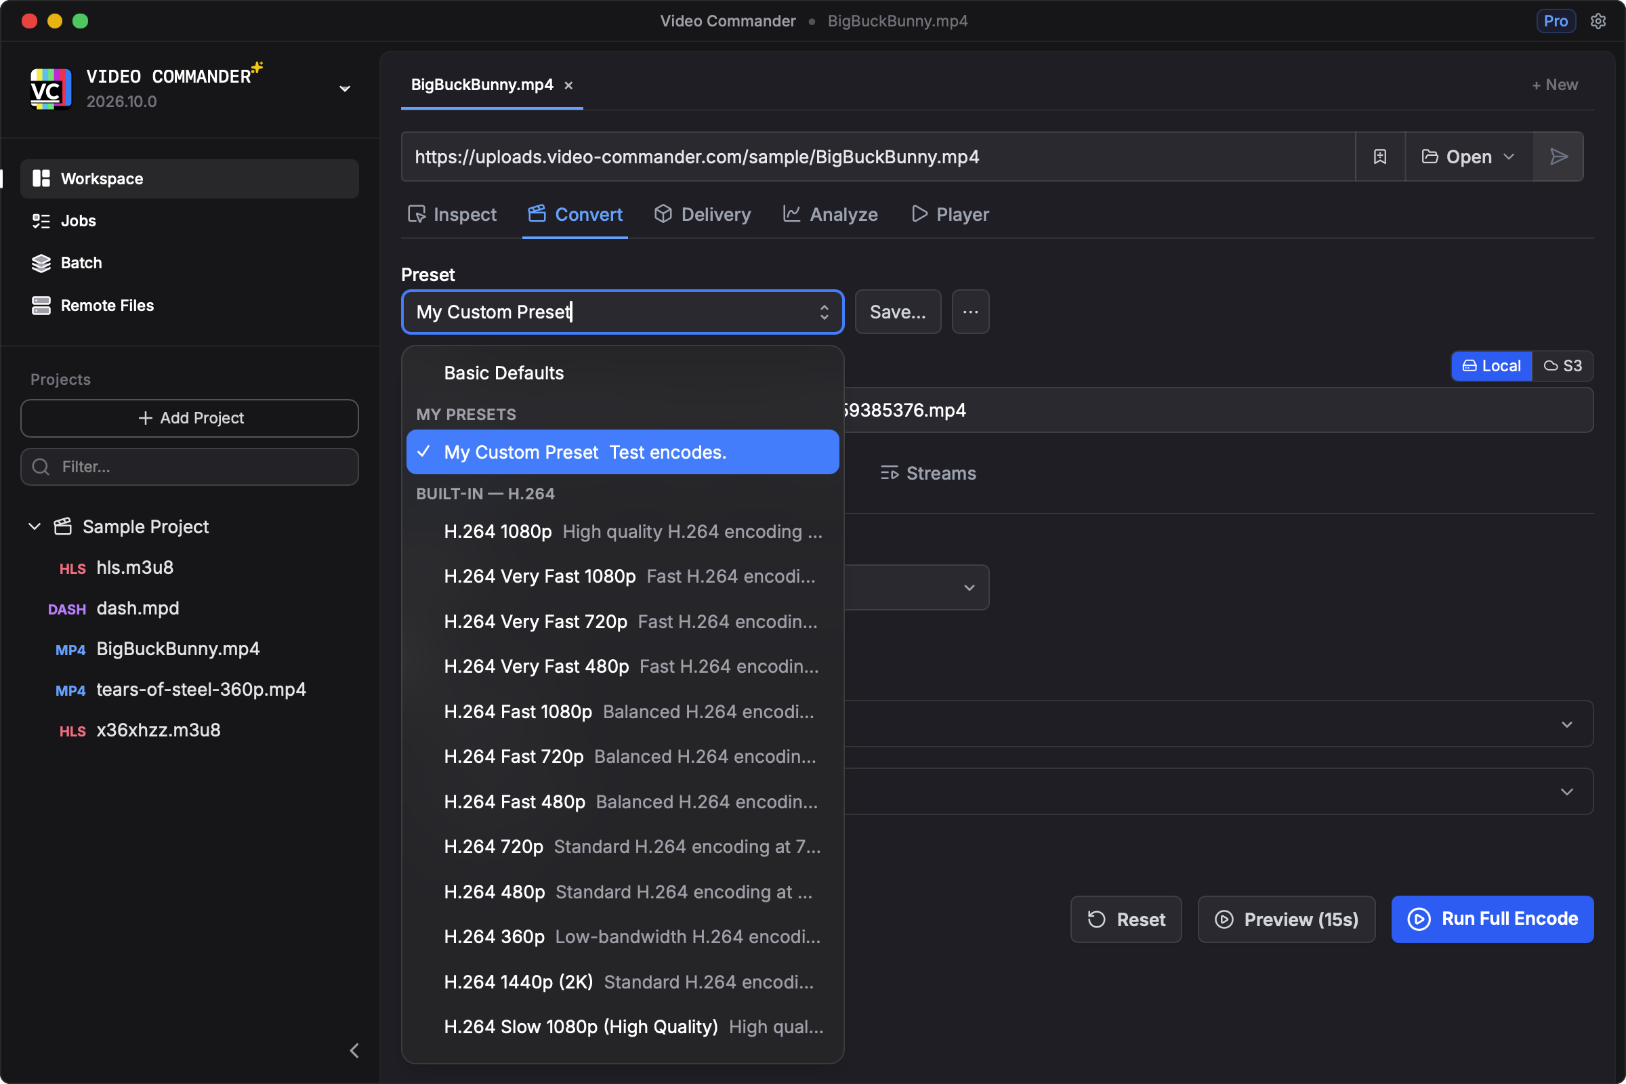The width and height of the screenshot is (1626, 1084).
Task: Pick the H.264 Very Fast 480p preset
Action: click(622, 667)
